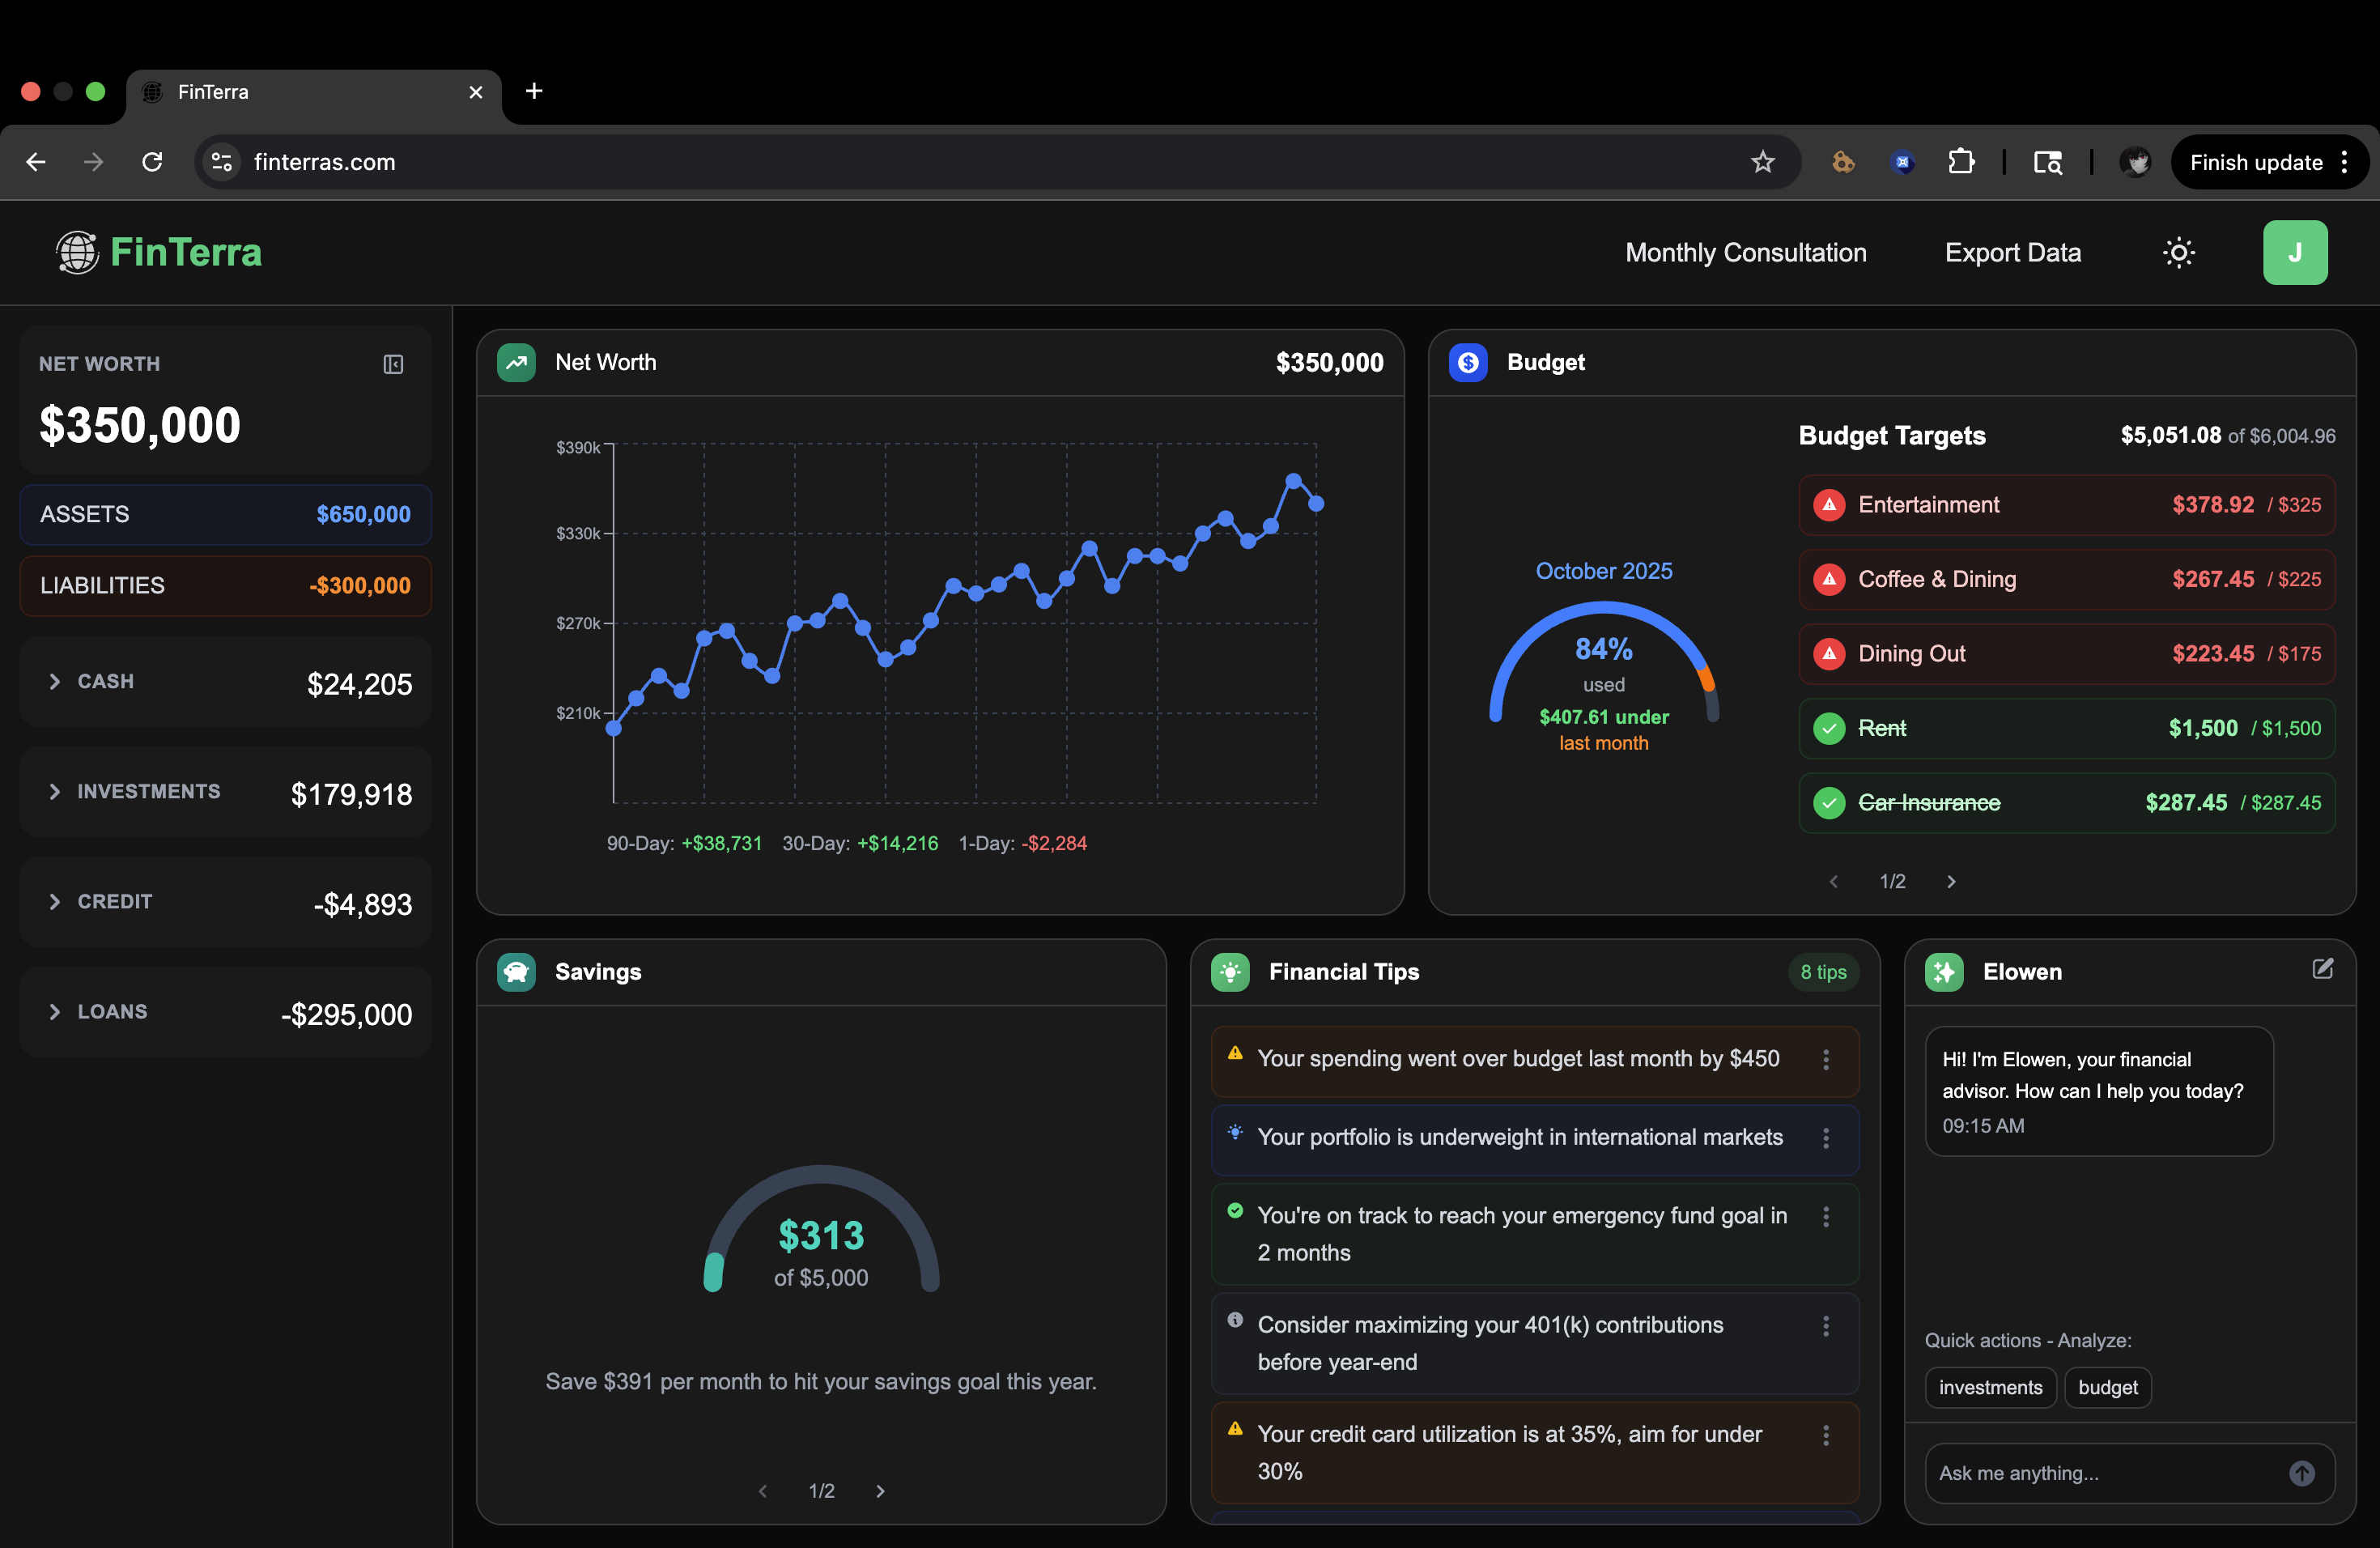
Task: Click the Export Data link
Action: [2012, 253]
